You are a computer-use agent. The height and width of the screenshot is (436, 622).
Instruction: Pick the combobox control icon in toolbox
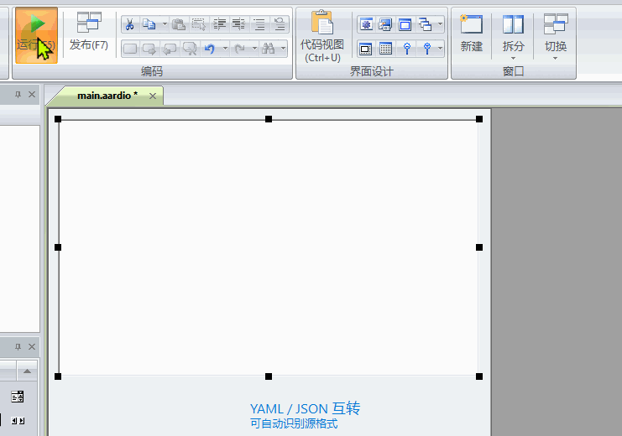[x=18, y=397]
